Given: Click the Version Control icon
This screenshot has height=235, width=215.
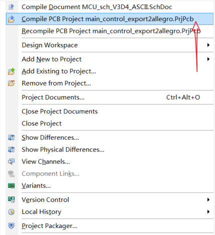Looking at the screenshot, I should pyautogui.click(x=11, y=199).
